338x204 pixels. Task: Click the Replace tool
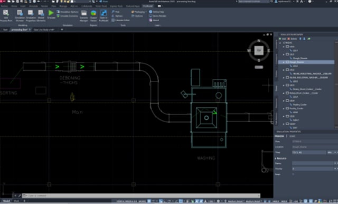pyautogui.click(x=117, y=16)
